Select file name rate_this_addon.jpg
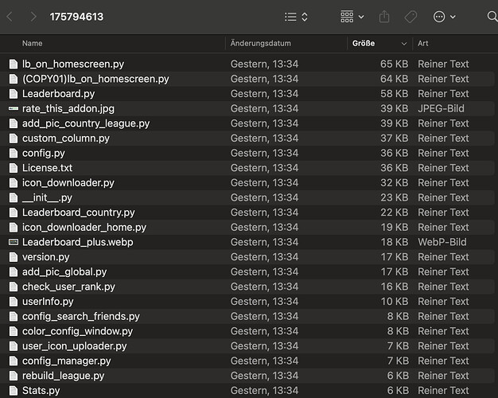Viewport: 498px width, 398px height. [x=68, y=109]
